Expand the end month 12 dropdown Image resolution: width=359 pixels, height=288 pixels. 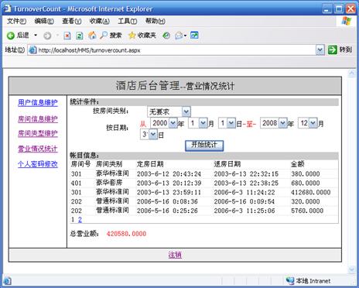(313, 123)
